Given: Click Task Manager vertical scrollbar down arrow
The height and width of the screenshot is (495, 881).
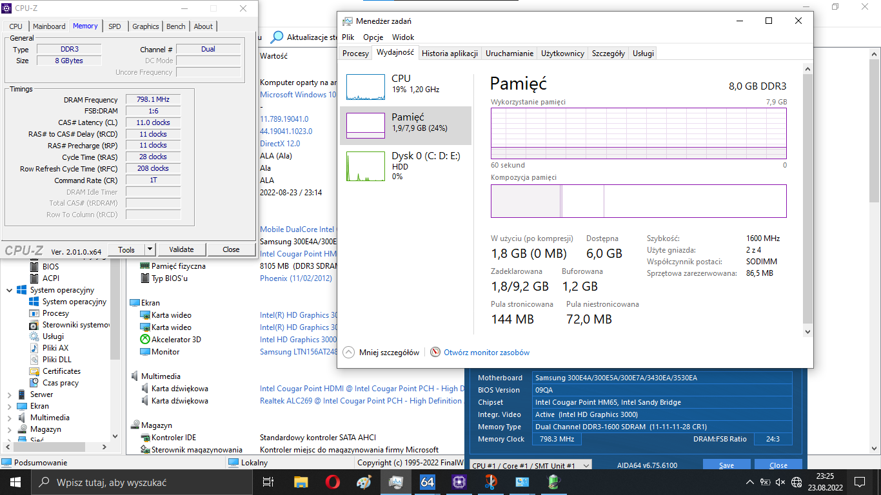Looking at the screenshot, I should pos(809,331).
